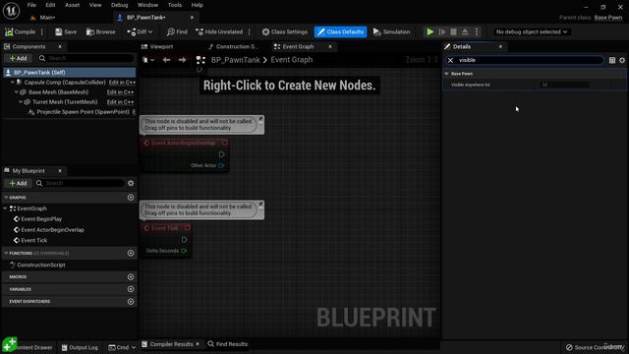Add new macro with plus icon
629x354 pixels.
[131, 277]
